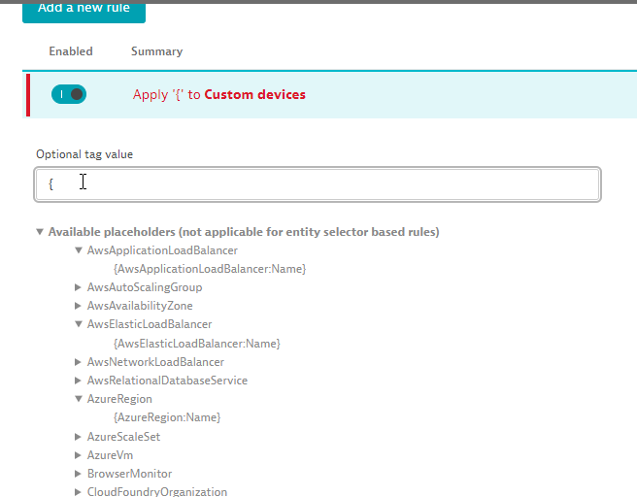637x497 pixels.
Task: Expand the AwsNetworkLoadBalancer node
Action: point(79,362)
